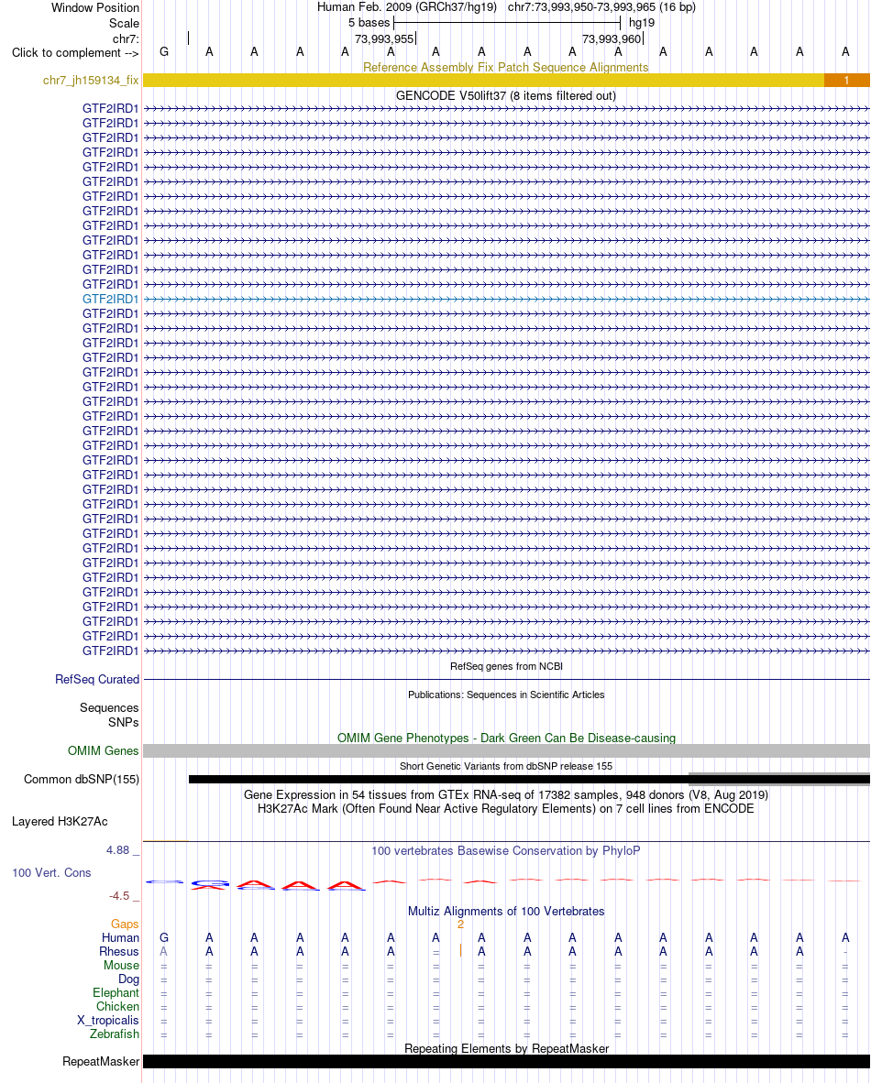Click 'OMIM Gene Phenotypes' green title
The image size is (871, 1083).
pyautogui.click(x=506, y=738)
